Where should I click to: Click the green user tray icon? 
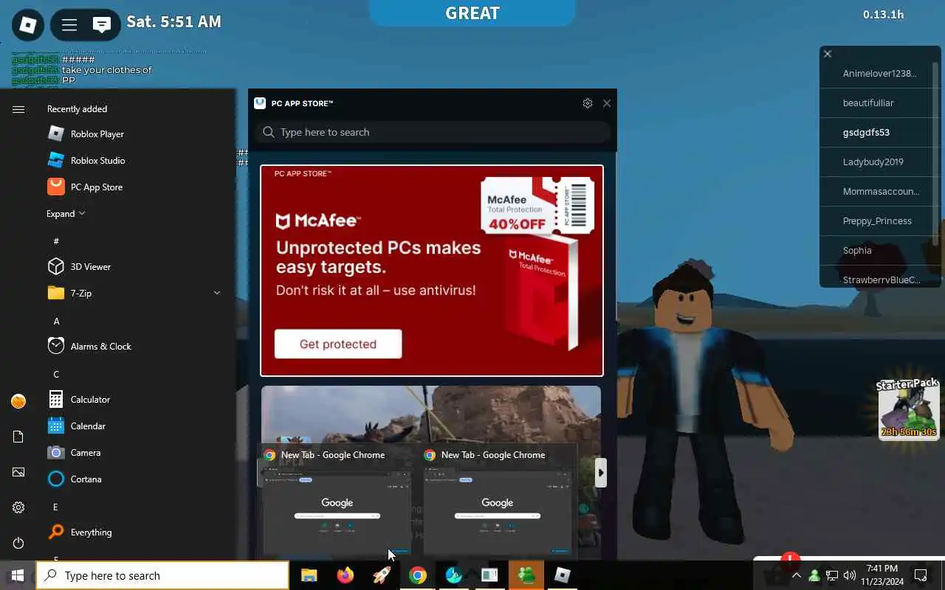pyautogui.click(x=814, y=575)
